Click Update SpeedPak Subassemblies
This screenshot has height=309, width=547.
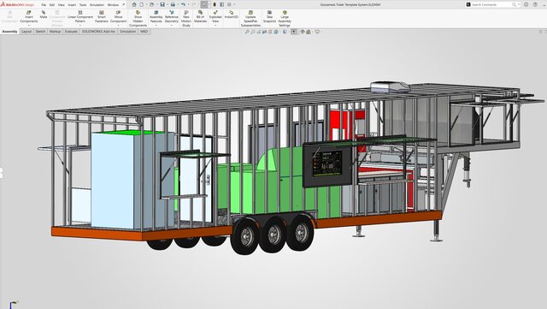[250, 19]
